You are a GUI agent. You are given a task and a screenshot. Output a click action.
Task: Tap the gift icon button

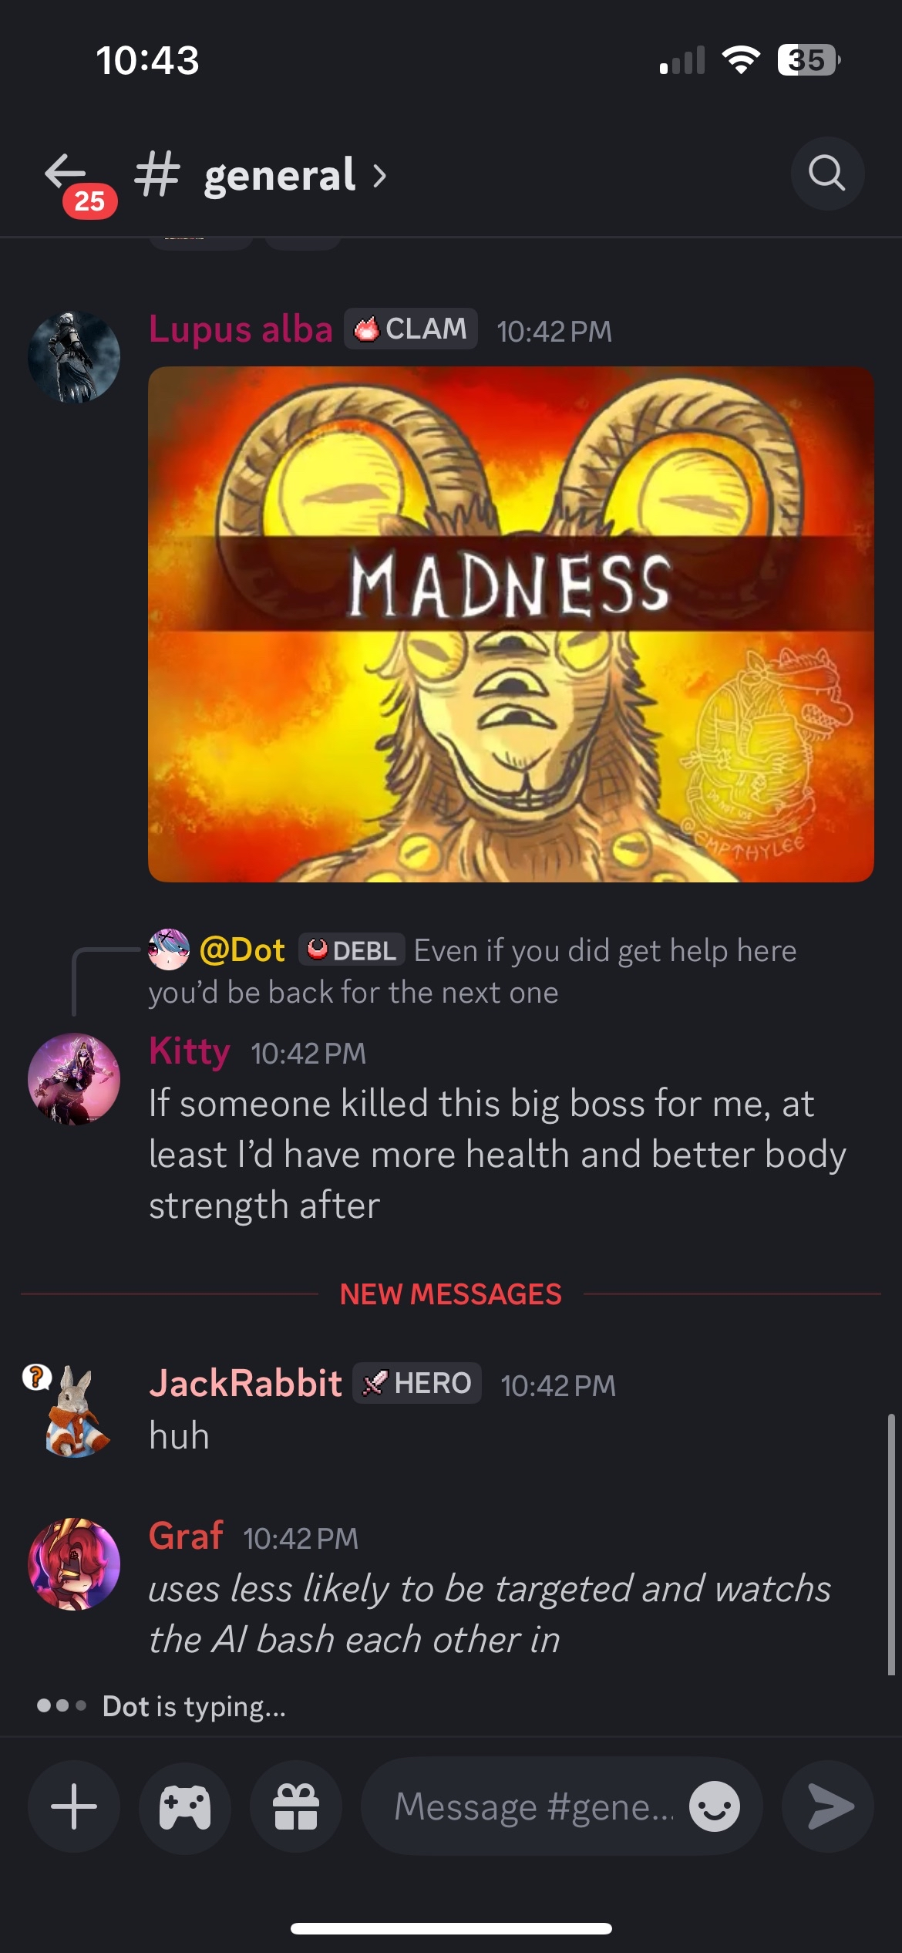(x=296, y=1806)
